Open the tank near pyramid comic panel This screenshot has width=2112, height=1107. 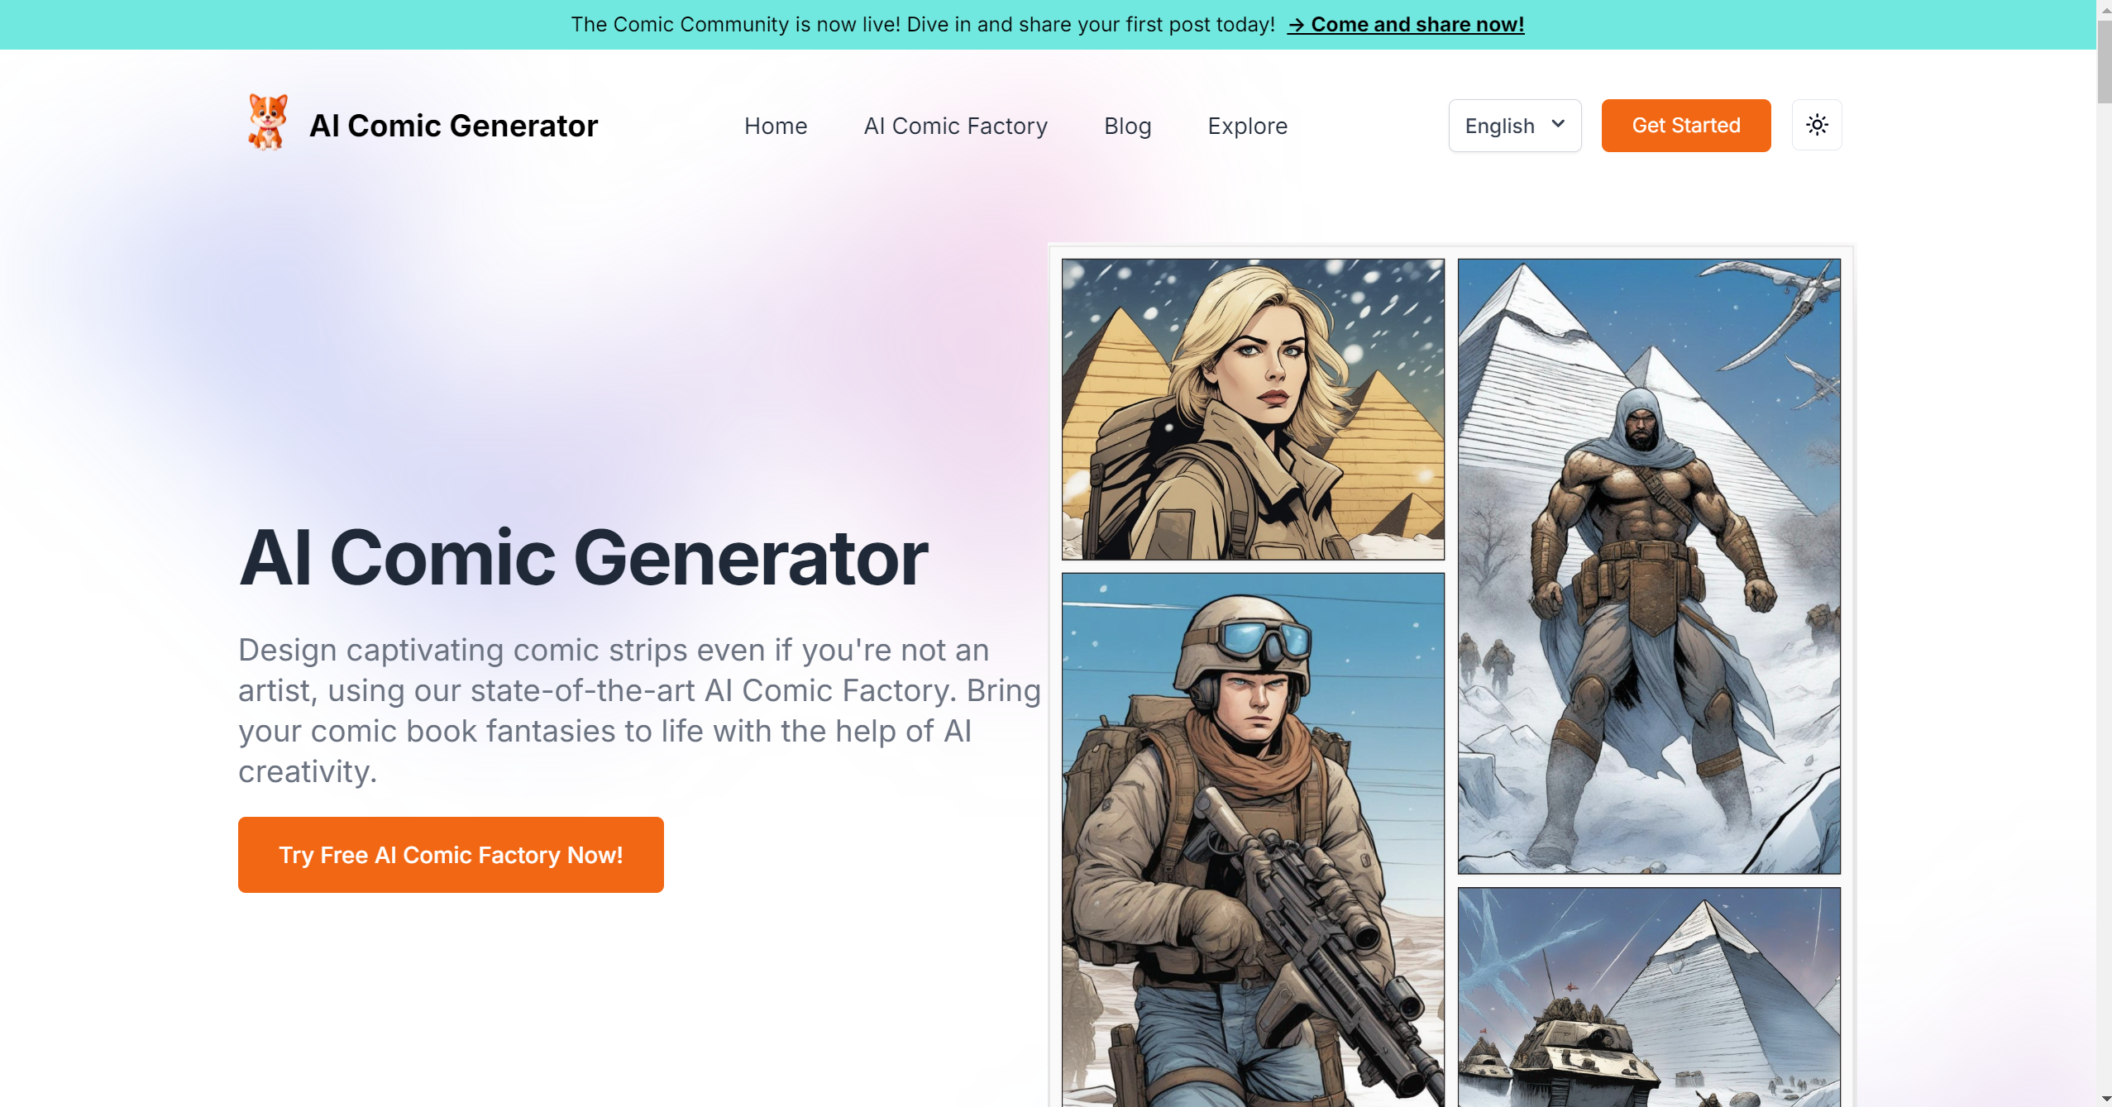pyautogui.click(x=1649, y=997)
